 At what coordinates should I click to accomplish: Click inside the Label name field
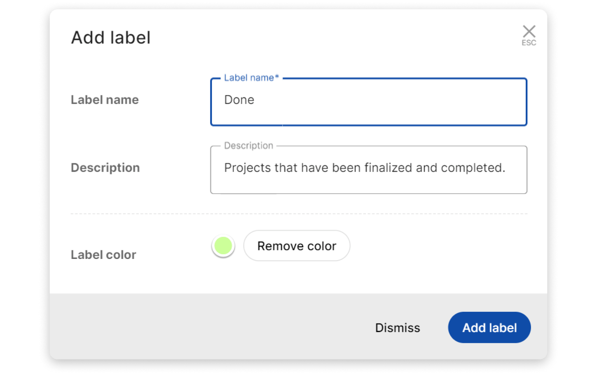coord(368,101)
